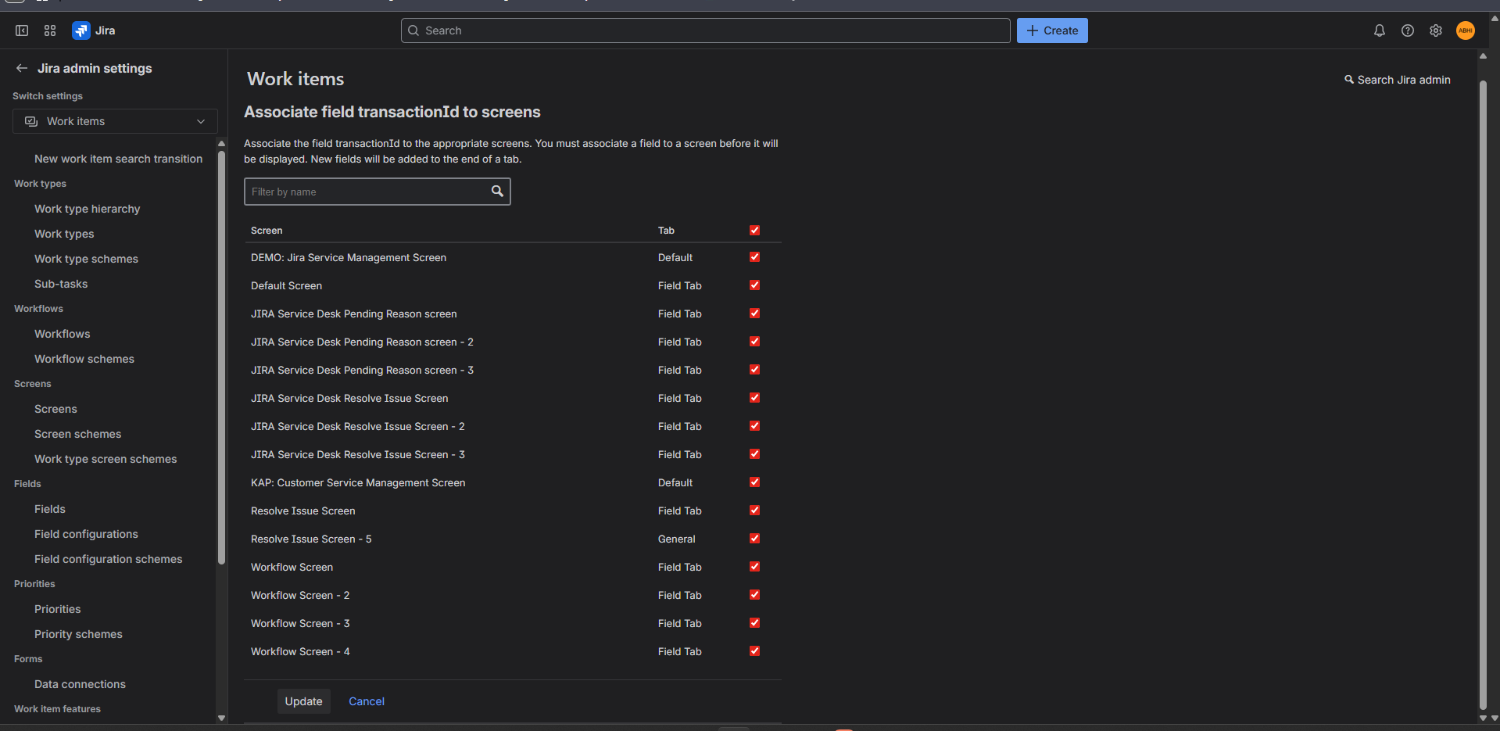Open Work type hierarchy in the sidebar
This screenshot has height=731, width=1500.
pyautogui.click(x=88, y=209)
